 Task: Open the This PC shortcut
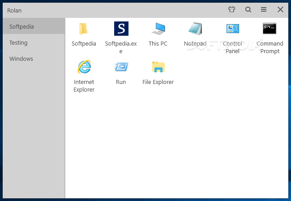click(158, 29)
